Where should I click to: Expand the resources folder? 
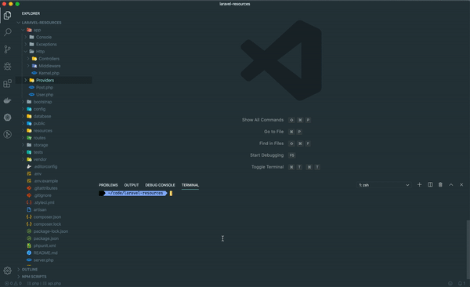click(42, 131)
